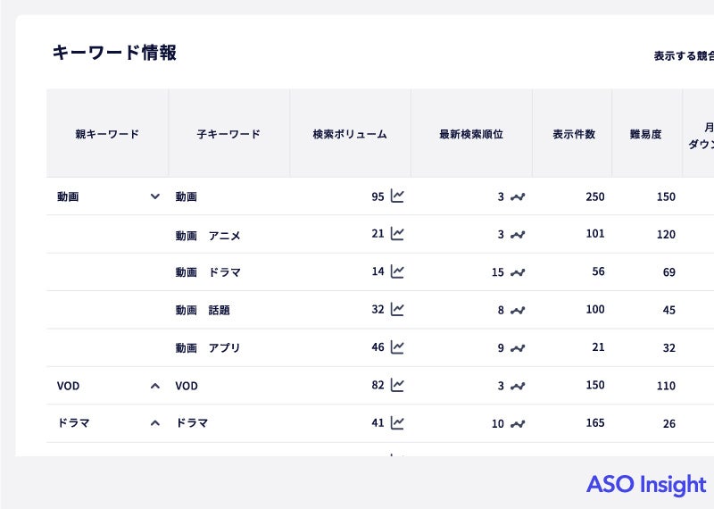Expand the ドラマ parent keyword group

coord(155,423)
